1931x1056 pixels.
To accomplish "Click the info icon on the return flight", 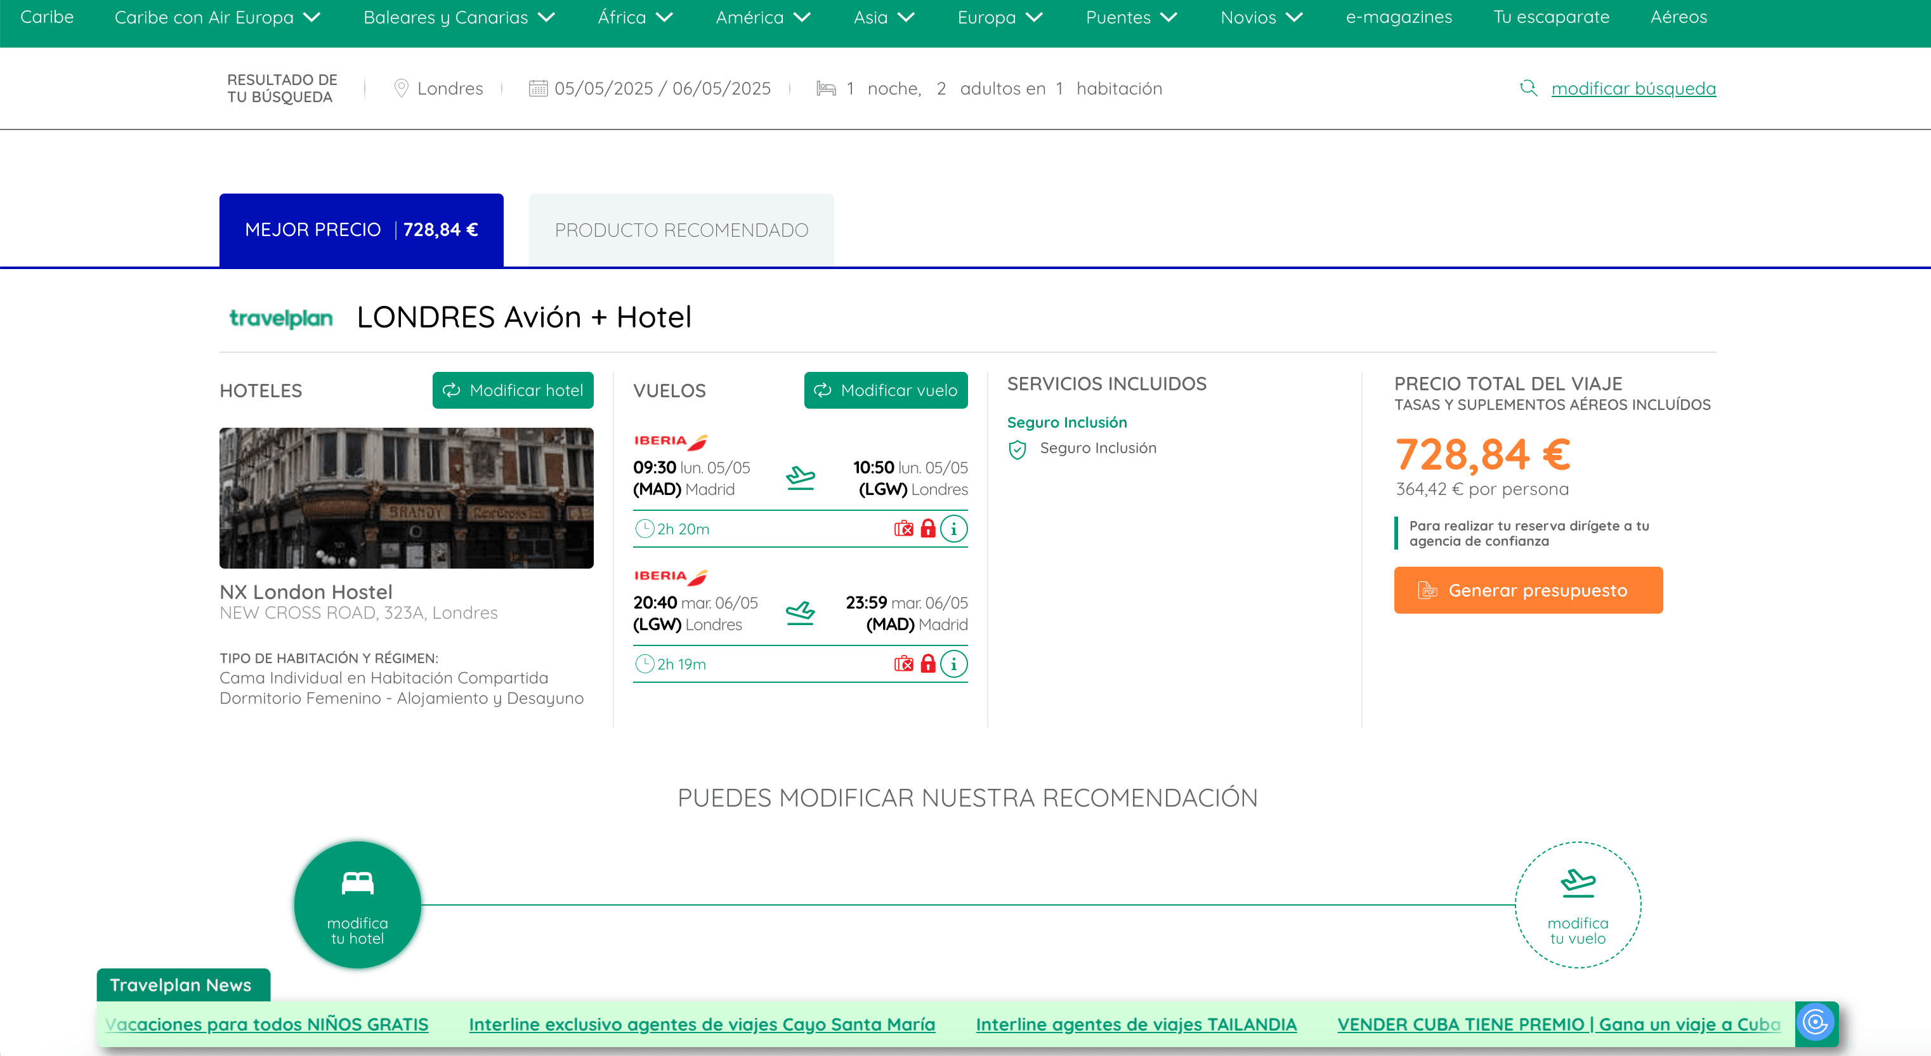I will [953, 664].
